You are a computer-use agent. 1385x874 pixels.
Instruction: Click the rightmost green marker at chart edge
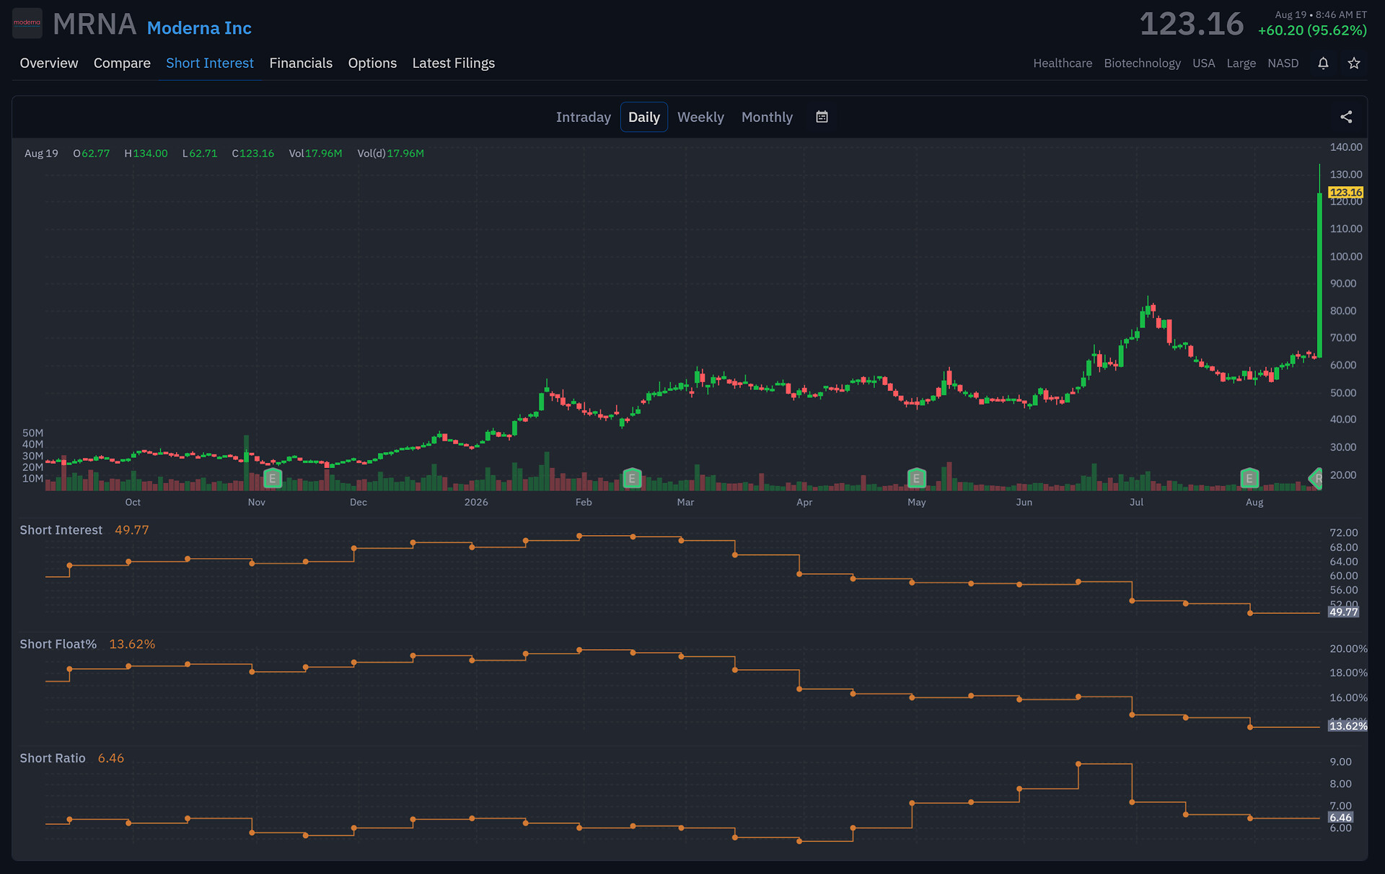1316,478
